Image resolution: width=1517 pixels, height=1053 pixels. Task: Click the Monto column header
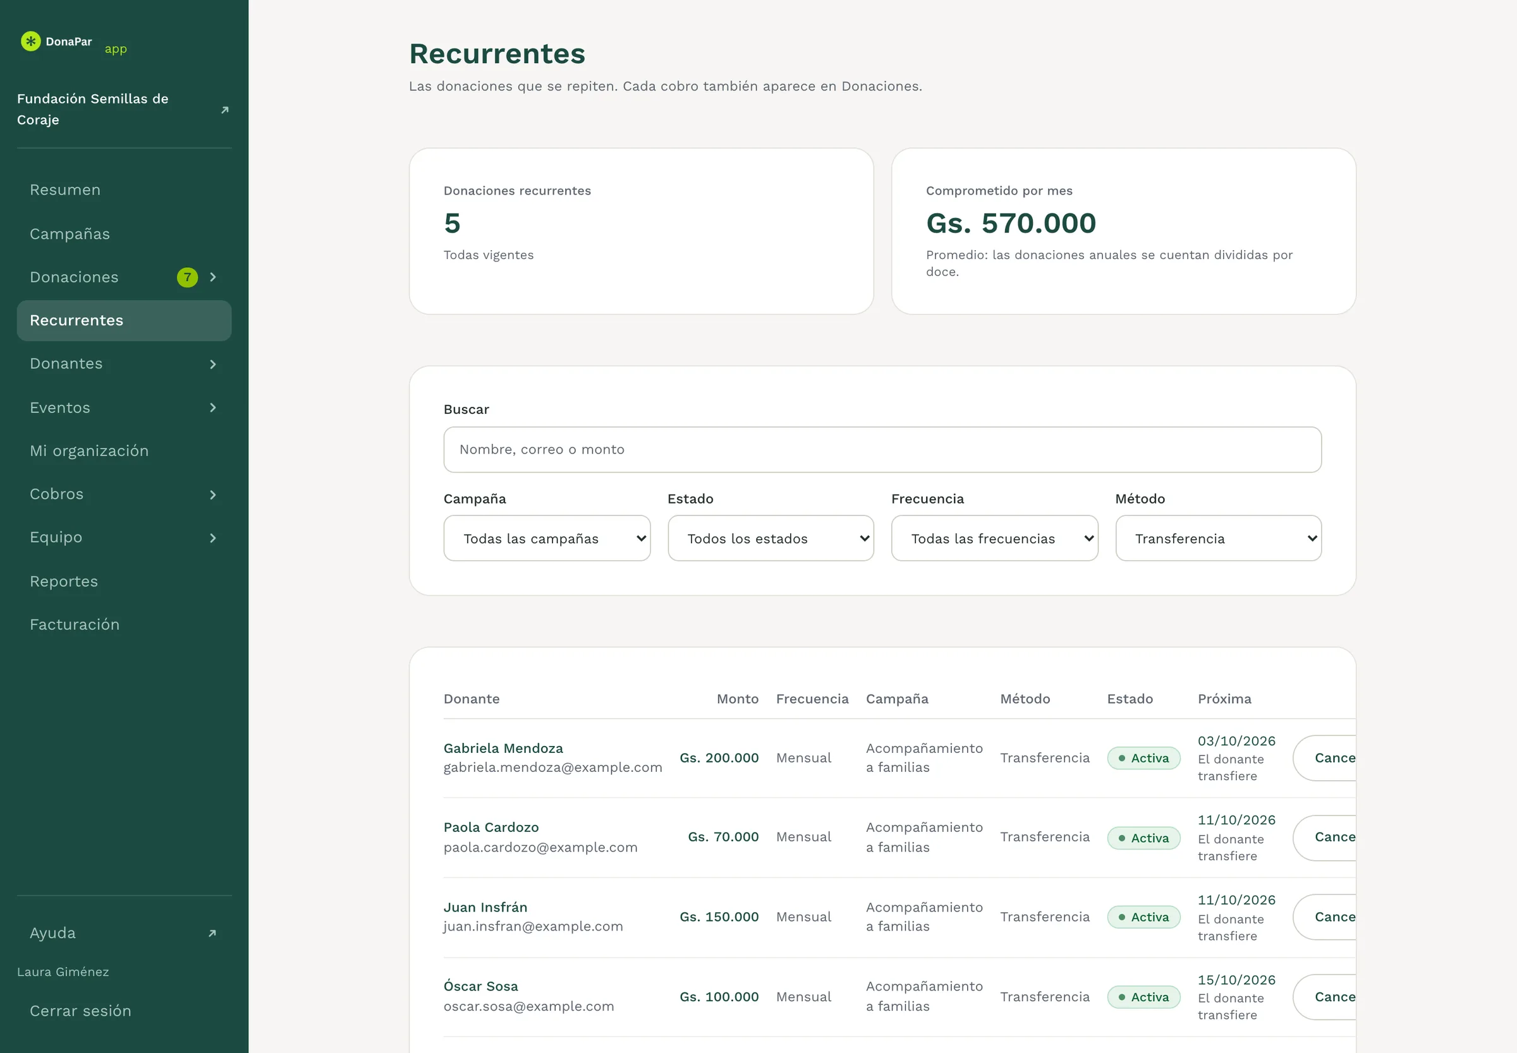(738, 699)
